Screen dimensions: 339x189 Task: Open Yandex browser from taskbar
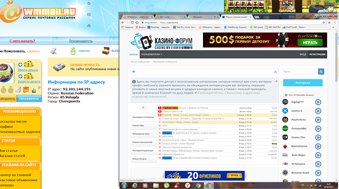pos(188,185)
